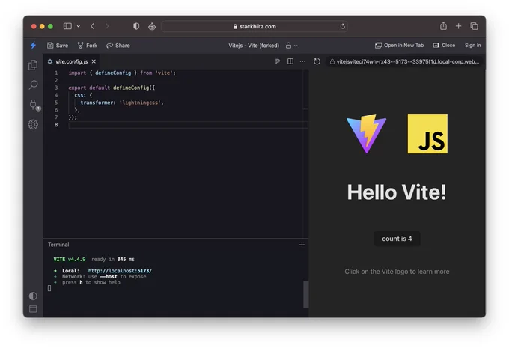Open the project visibility lock dropdown

coord(291,46)
